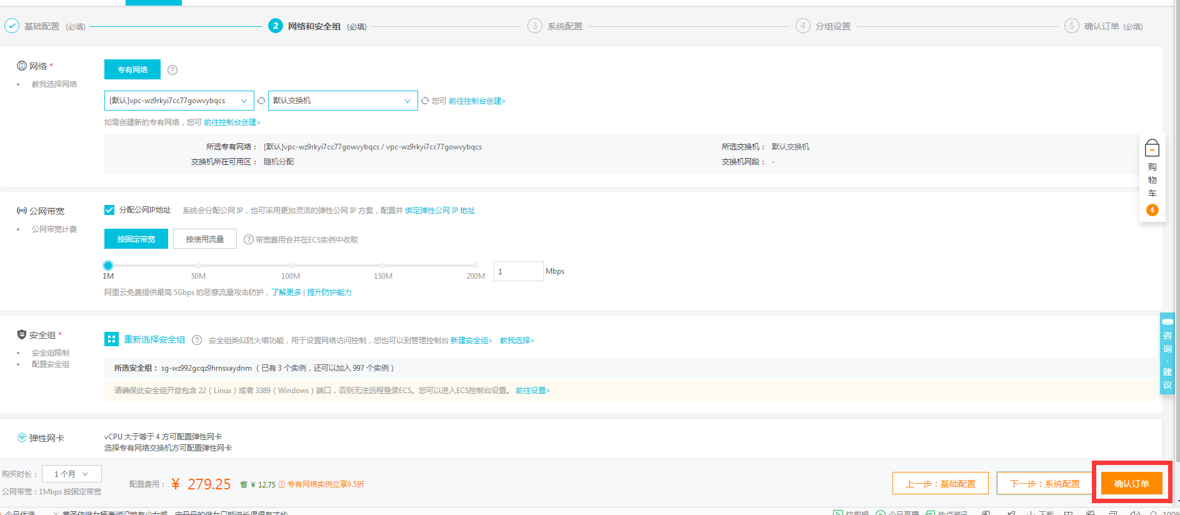
Task: Click help icon next to 重新选择安全组
Action: coord(197,340)
